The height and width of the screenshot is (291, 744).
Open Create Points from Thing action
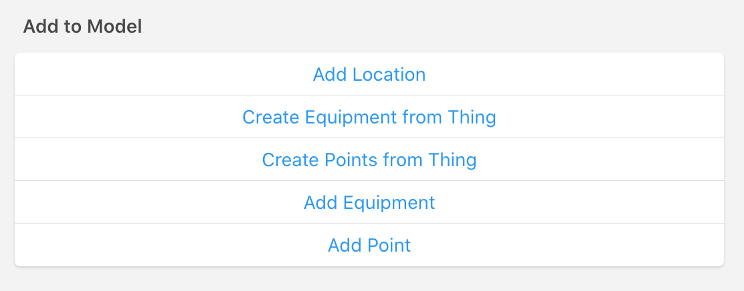(x=369, y=160)
